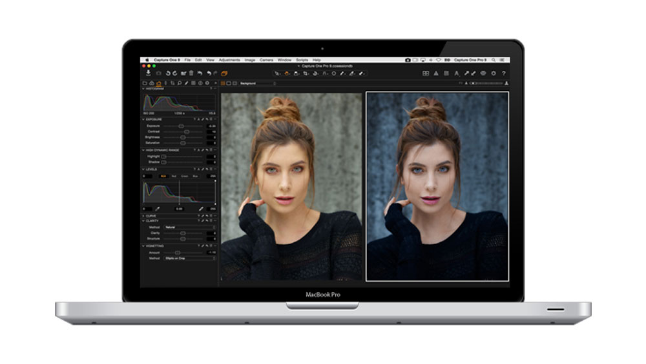Open the Adjustments menu
Screen dimensions: 646x364
tap(229, 60)
